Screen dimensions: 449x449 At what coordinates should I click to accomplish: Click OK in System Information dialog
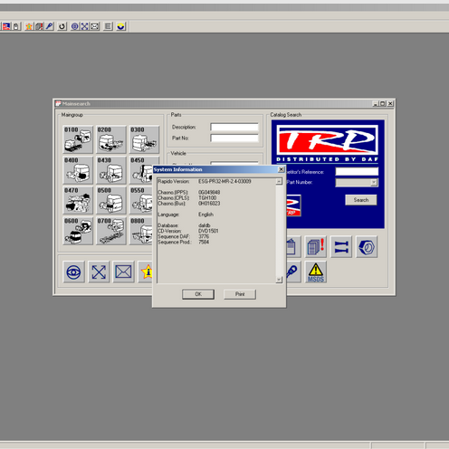(x=198, y=294)
